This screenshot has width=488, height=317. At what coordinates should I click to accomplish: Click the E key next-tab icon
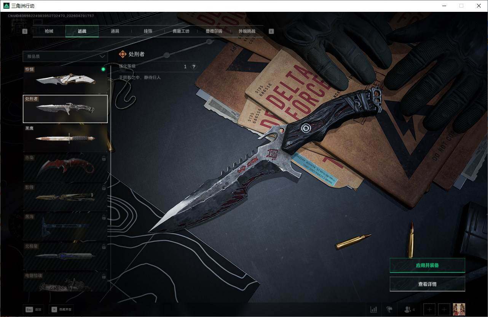click(x=271, y=32)
